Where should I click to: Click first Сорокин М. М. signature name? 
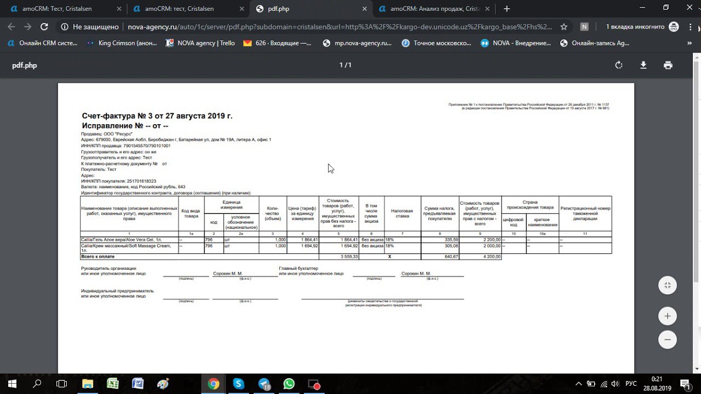228,274
